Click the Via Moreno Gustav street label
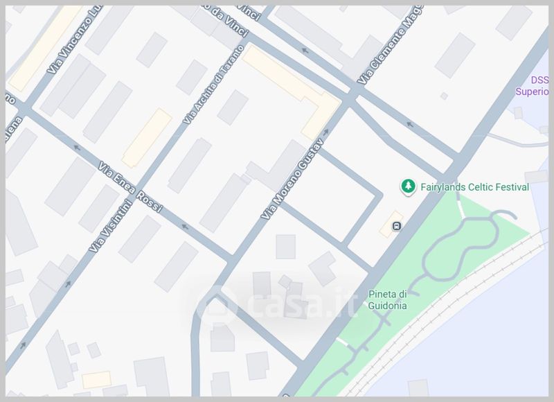Screen dimensions: 554x402 [x=292, y=179]
